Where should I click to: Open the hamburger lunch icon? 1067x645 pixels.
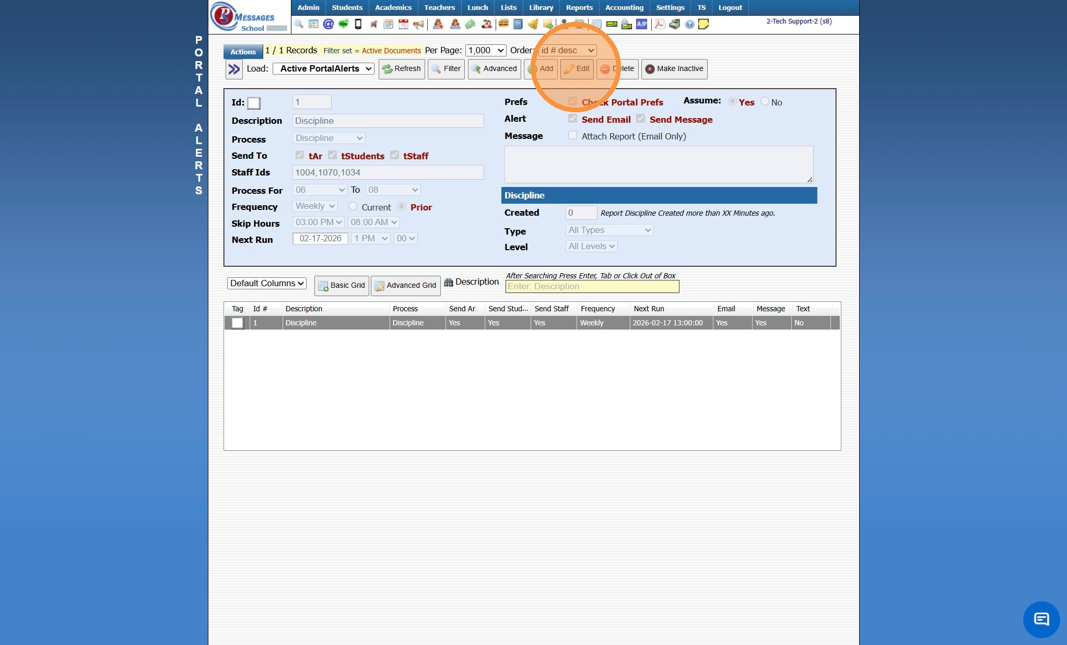point(503,24)
